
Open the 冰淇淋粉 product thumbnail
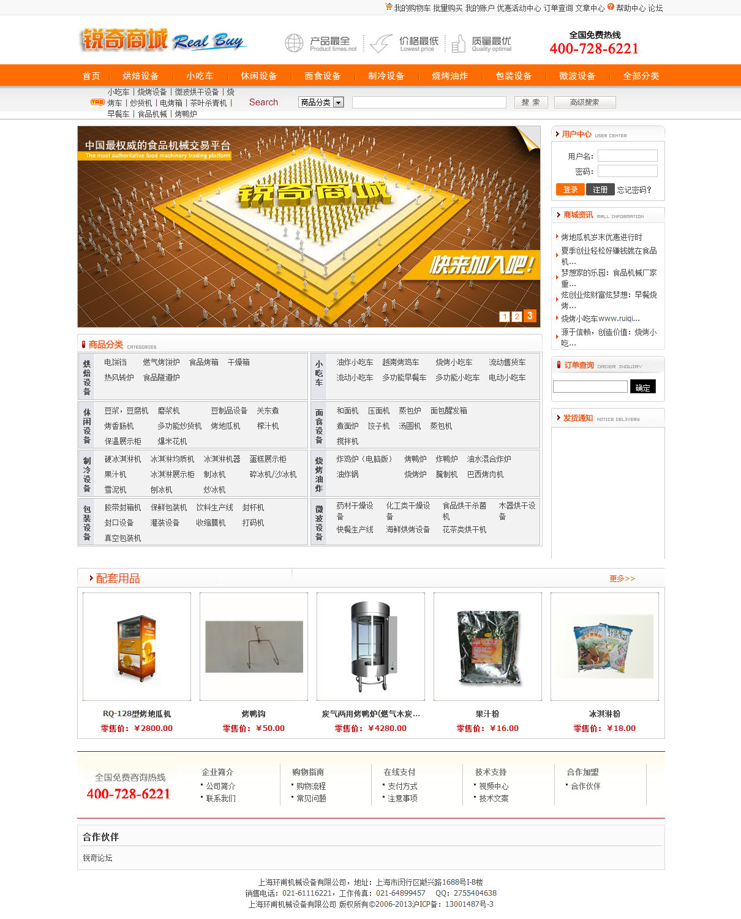604,646
